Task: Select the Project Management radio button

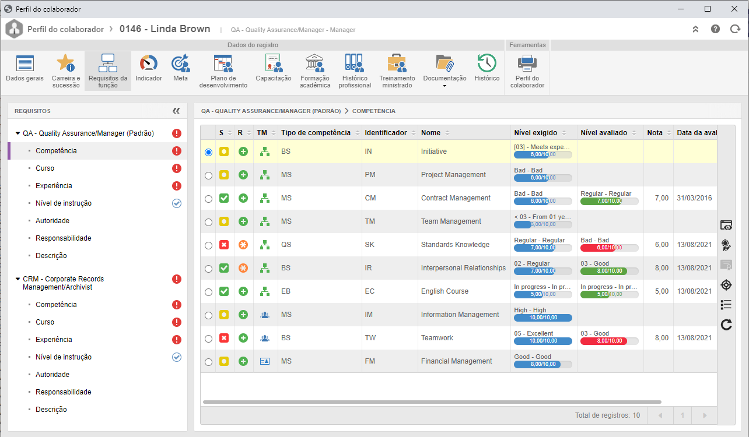Action: 208,175
